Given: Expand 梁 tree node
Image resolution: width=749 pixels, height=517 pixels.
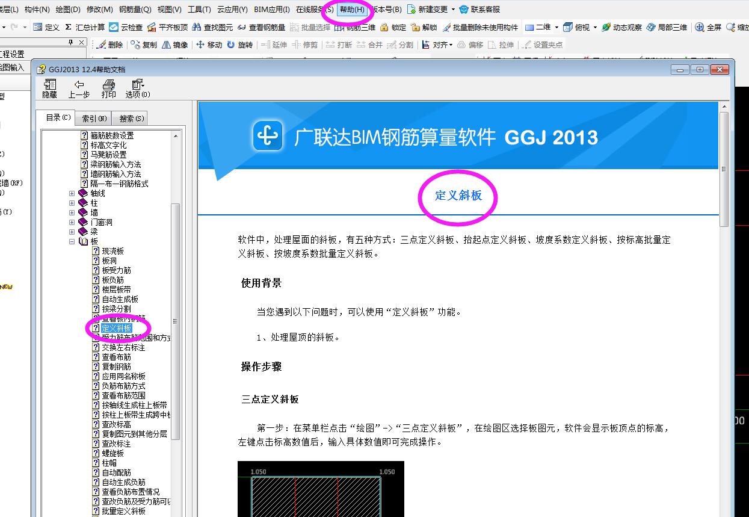Looking at the screenshot, I should point(72,232).
